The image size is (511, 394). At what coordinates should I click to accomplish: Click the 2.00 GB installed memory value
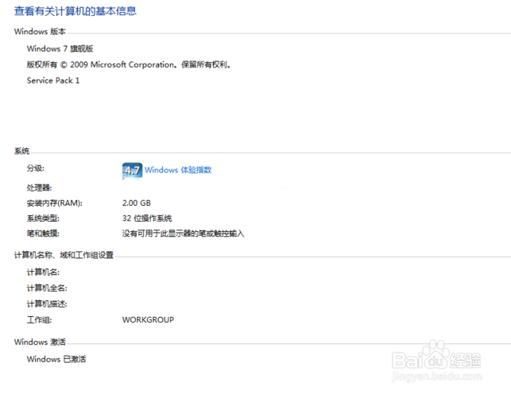[137, 203]
